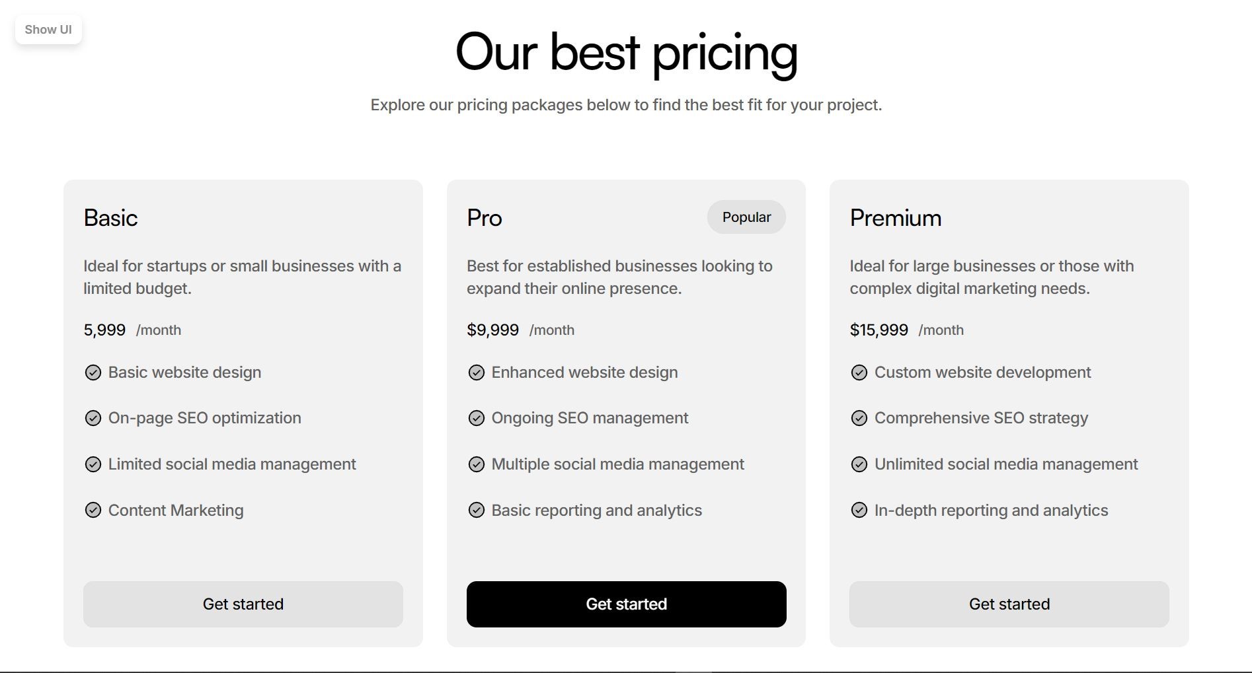Select the Unlimited social media management checkmark
Image resolution: width=1252 pixels, height=673 pixels.
click(x=859, y=464)
